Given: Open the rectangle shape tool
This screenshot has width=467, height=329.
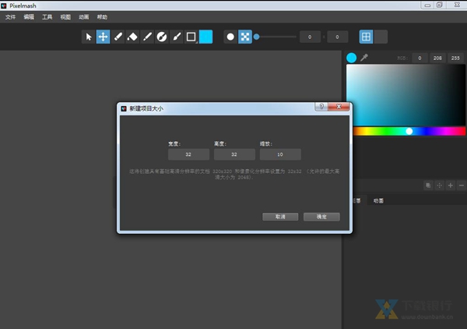Looking at the screenshot, I should [x=191, y=37].
